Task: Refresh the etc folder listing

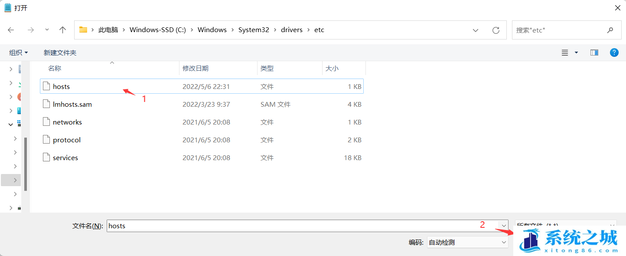Action: click(496, 30)
